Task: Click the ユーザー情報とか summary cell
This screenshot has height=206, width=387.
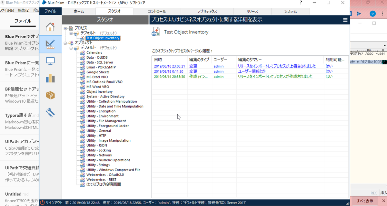Action: click(251, 71)
